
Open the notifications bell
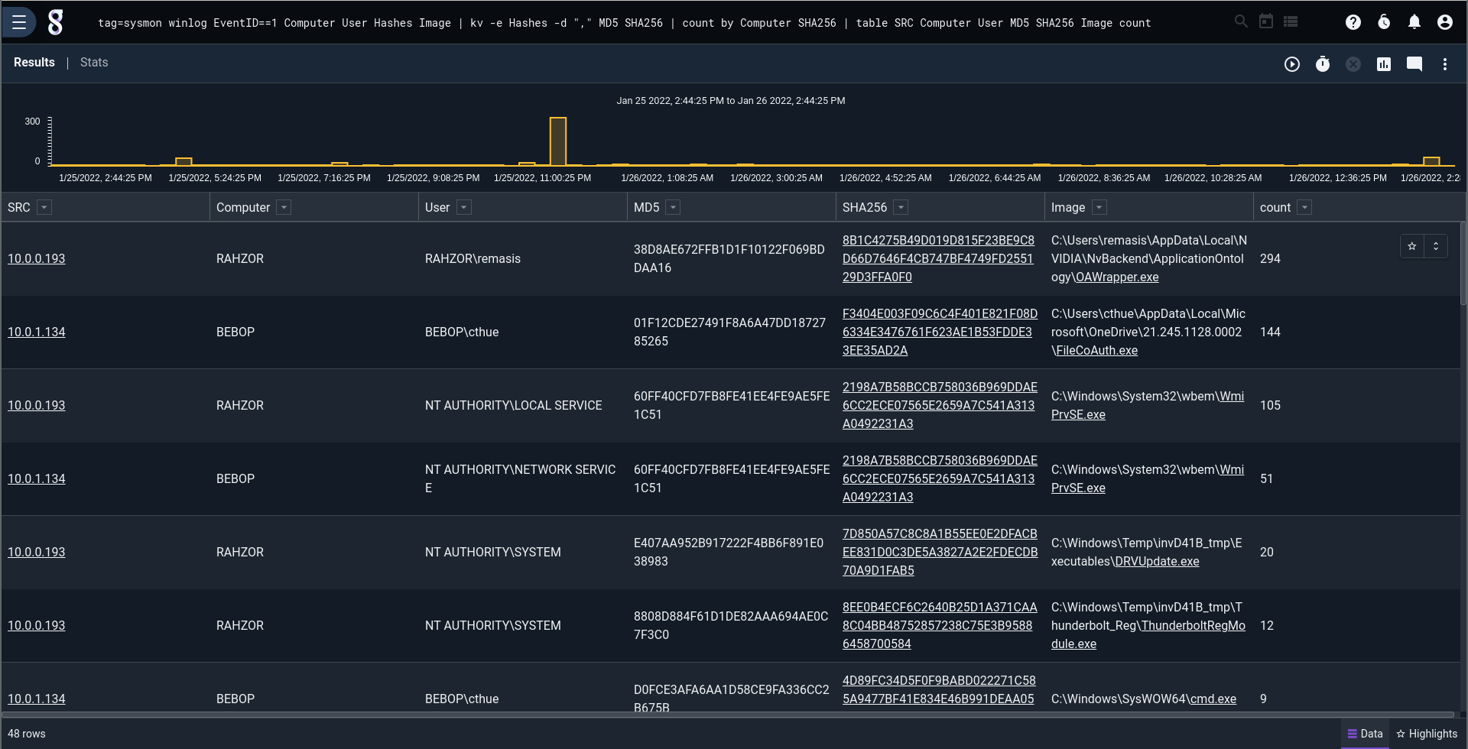click(x=1414, y=22)
